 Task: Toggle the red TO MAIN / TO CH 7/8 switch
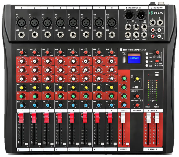pos(157,61)
